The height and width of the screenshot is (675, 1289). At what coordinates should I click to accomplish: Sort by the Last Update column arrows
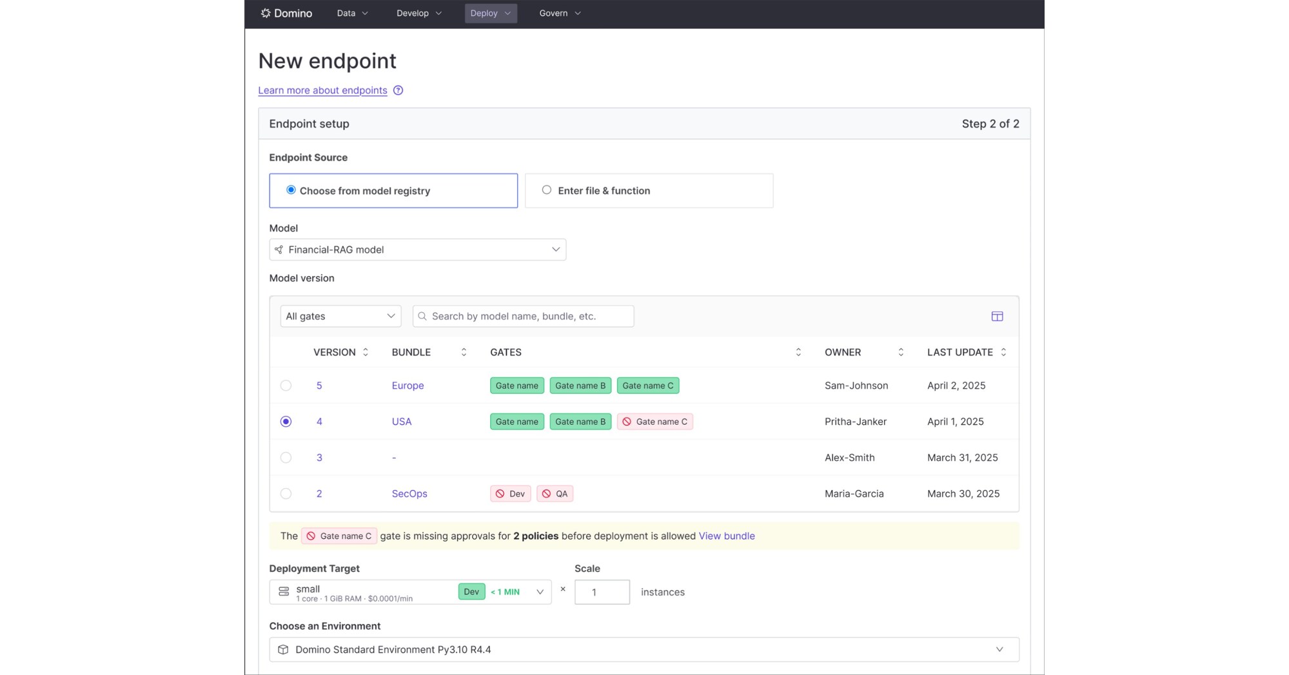click(1003, 352)
